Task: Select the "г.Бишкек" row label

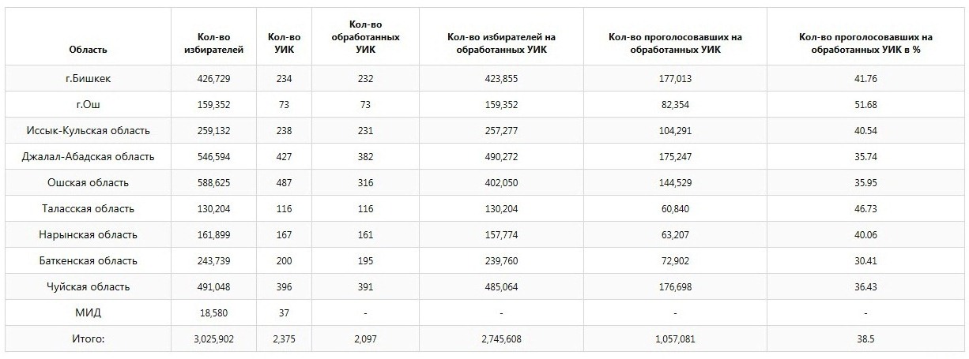Action: tap(88, 79)
